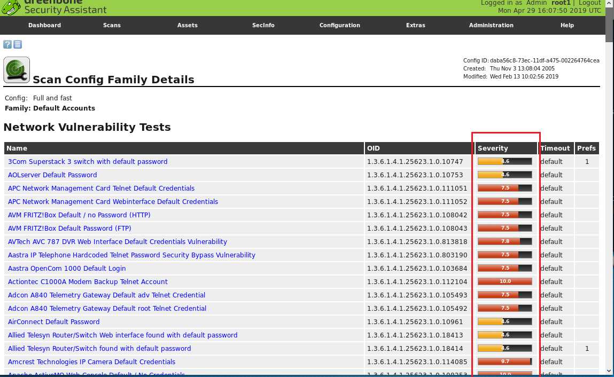The width and height of the screenshot is (614, 377).
Task: Open the SecInfo menu
Action: pos(263,25)
